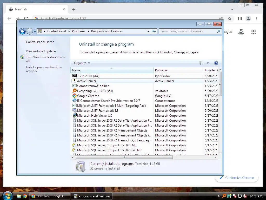Click the Forward arrow button in Control Panel
Screen dimensions: 266x200
tap(30, 31)
